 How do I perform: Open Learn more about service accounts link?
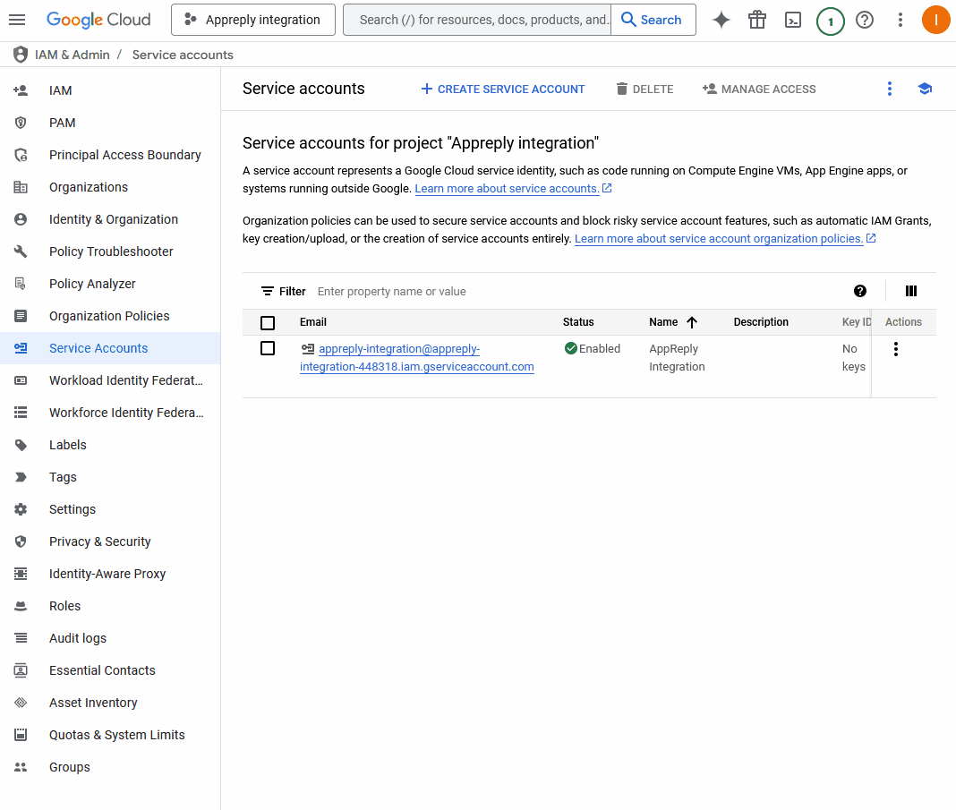513,188
